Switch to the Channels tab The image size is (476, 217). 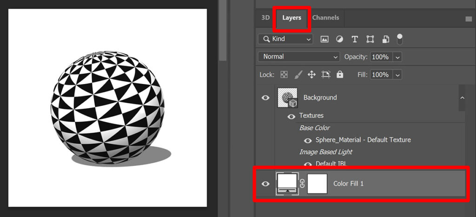325,18
